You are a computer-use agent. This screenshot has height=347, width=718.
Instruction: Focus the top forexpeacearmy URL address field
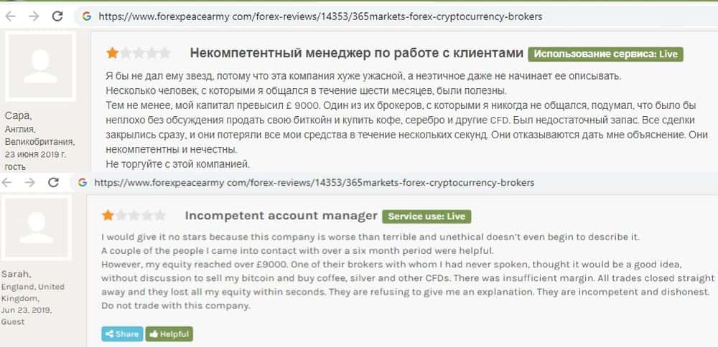point(320,15)
